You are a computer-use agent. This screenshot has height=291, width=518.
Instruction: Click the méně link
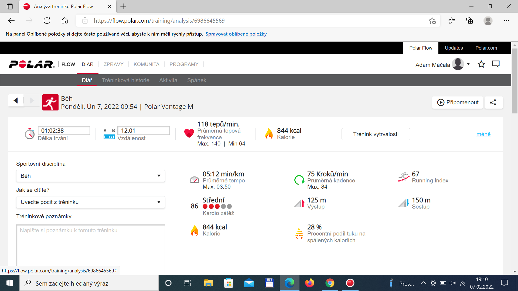click(483, 134)
